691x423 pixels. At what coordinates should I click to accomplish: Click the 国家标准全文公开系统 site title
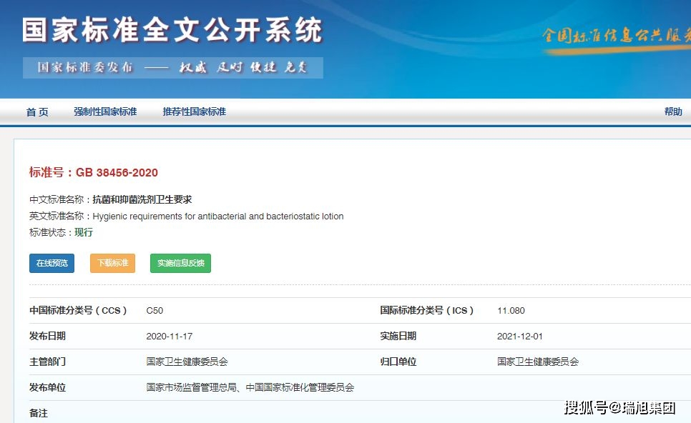point(172,30)
